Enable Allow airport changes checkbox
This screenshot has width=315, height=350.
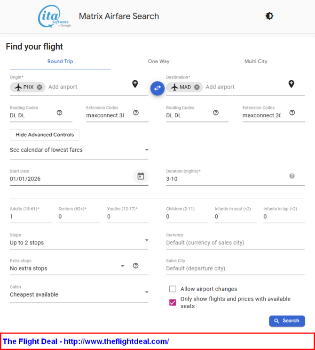coord(173,289)
